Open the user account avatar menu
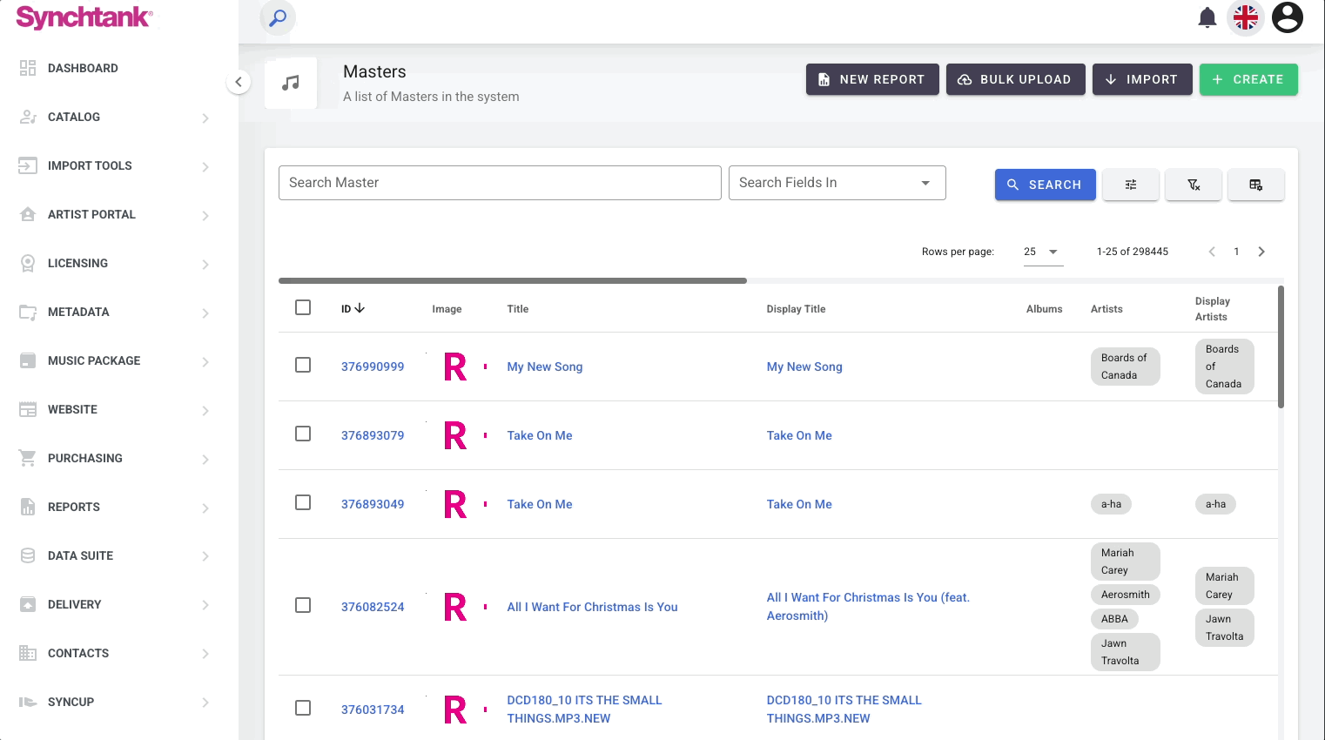Viewport: 1325px width, 740px height. point(1288,17)
